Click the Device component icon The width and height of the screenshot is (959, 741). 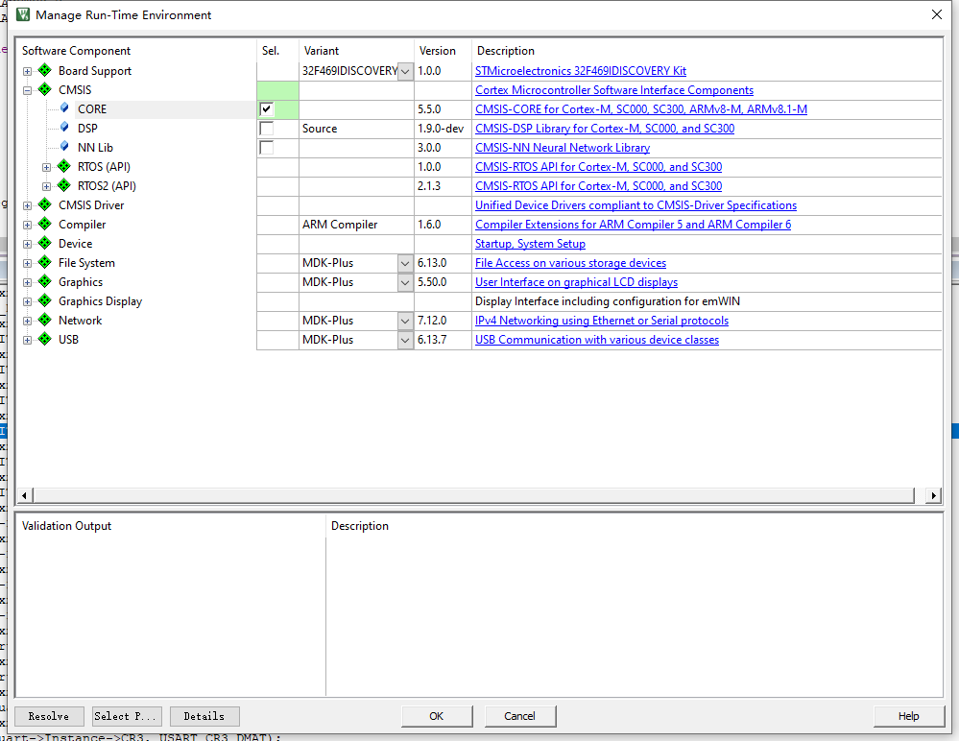coord(44,243)
